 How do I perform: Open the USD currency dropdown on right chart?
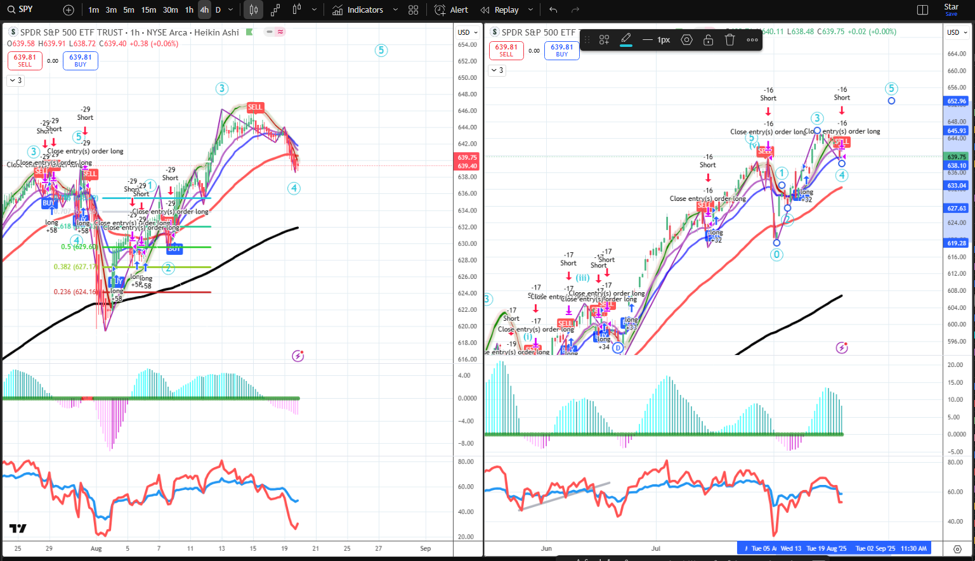(957, 32)
